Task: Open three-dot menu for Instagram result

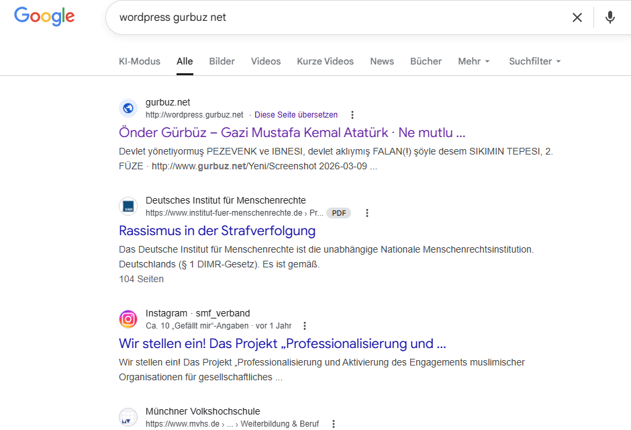Action: click(x=304, y=326)
